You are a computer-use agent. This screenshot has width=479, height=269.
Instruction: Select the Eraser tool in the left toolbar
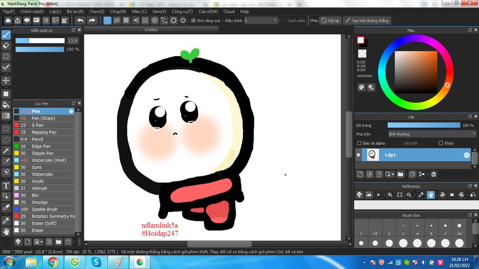(6, 46)
